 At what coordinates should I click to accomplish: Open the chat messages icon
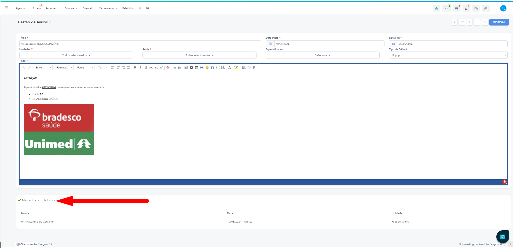point(476,9)
